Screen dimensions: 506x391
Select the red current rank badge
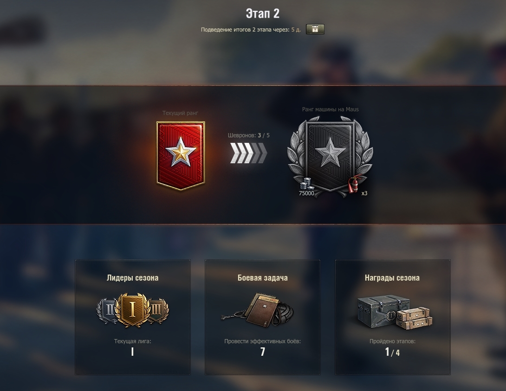(181, 156)
